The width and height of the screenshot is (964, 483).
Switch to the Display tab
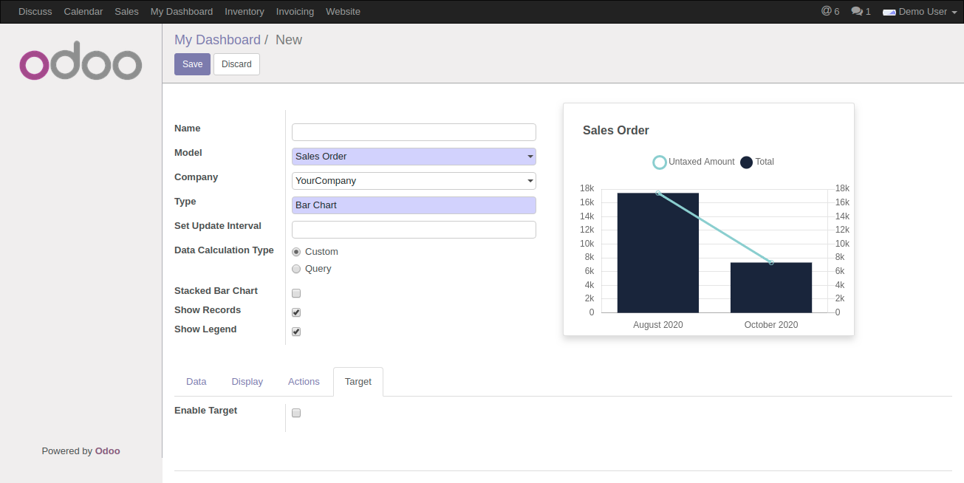[x=247, y=382]
